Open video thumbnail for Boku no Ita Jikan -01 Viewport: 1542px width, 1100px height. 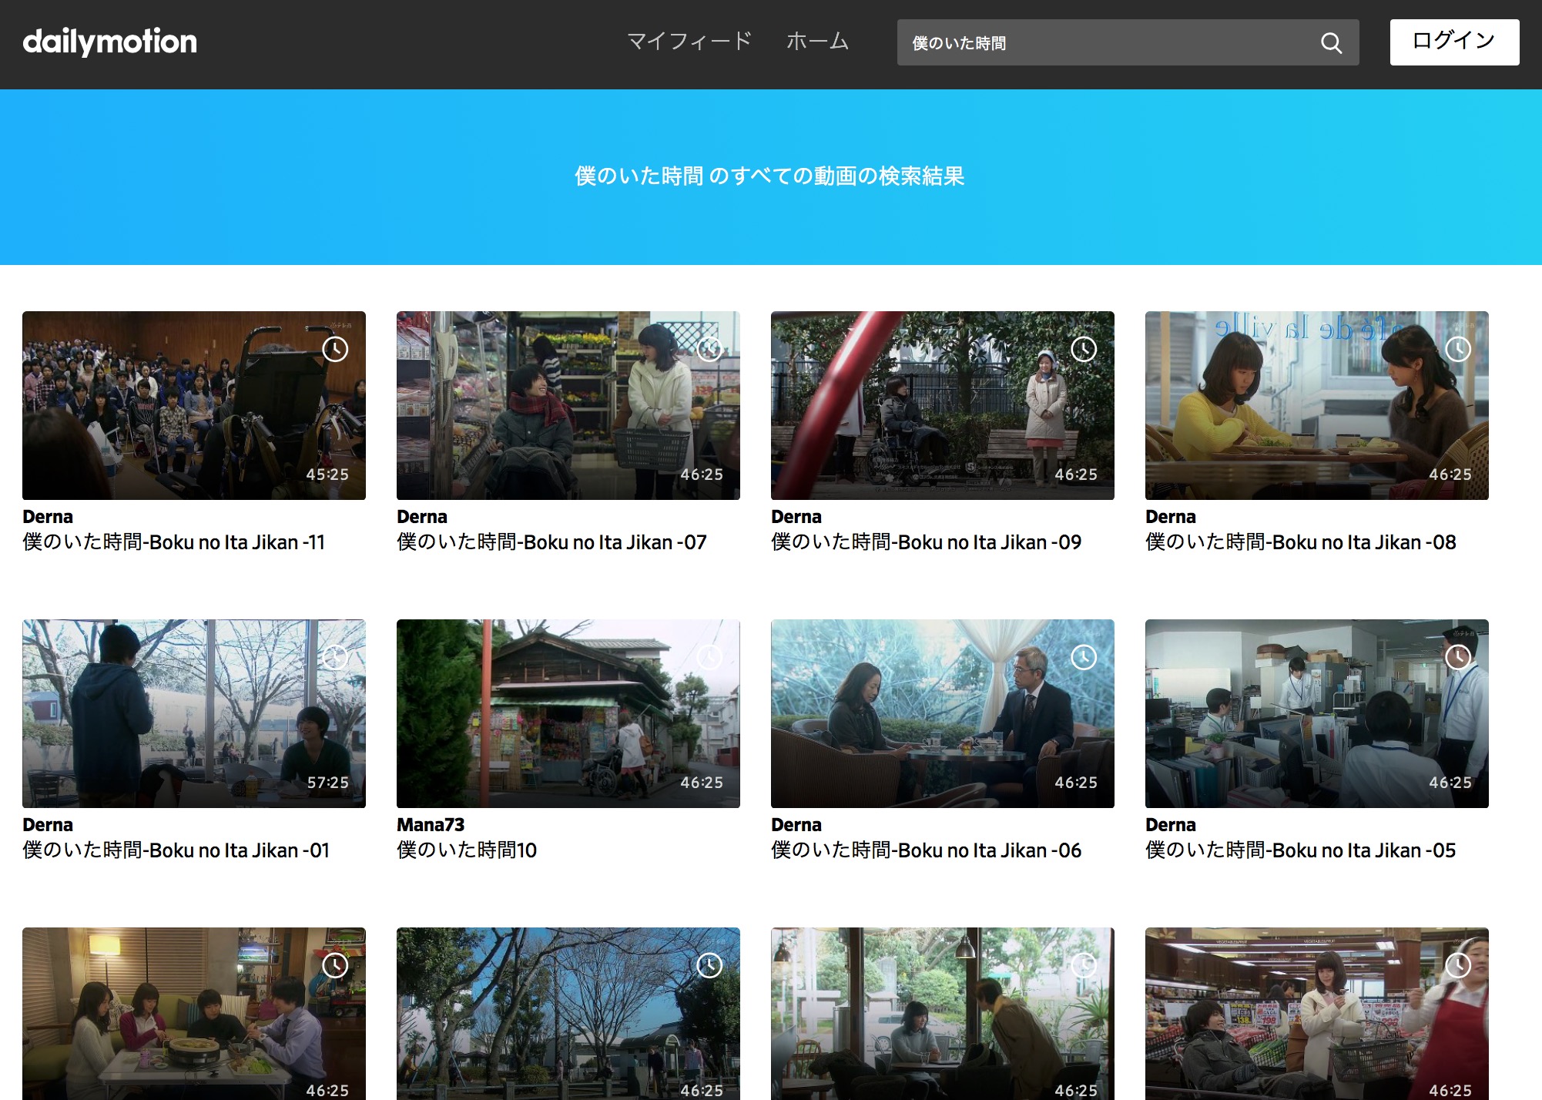point(194,714)
